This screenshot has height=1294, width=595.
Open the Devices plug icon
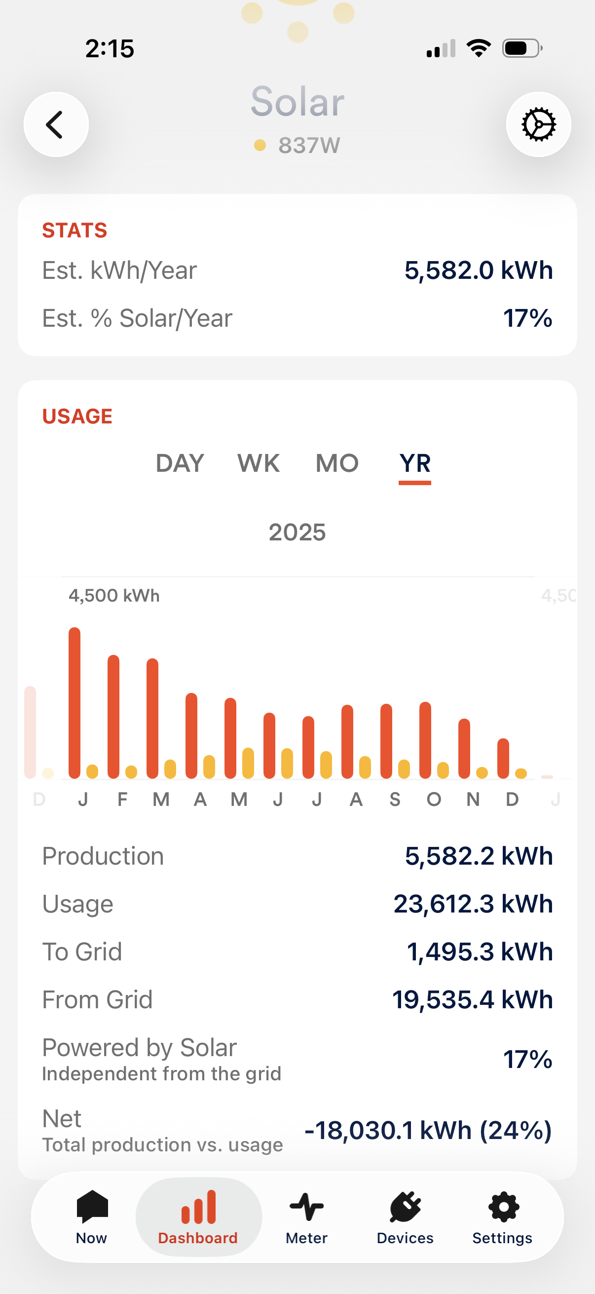[x=405, y=1216]
